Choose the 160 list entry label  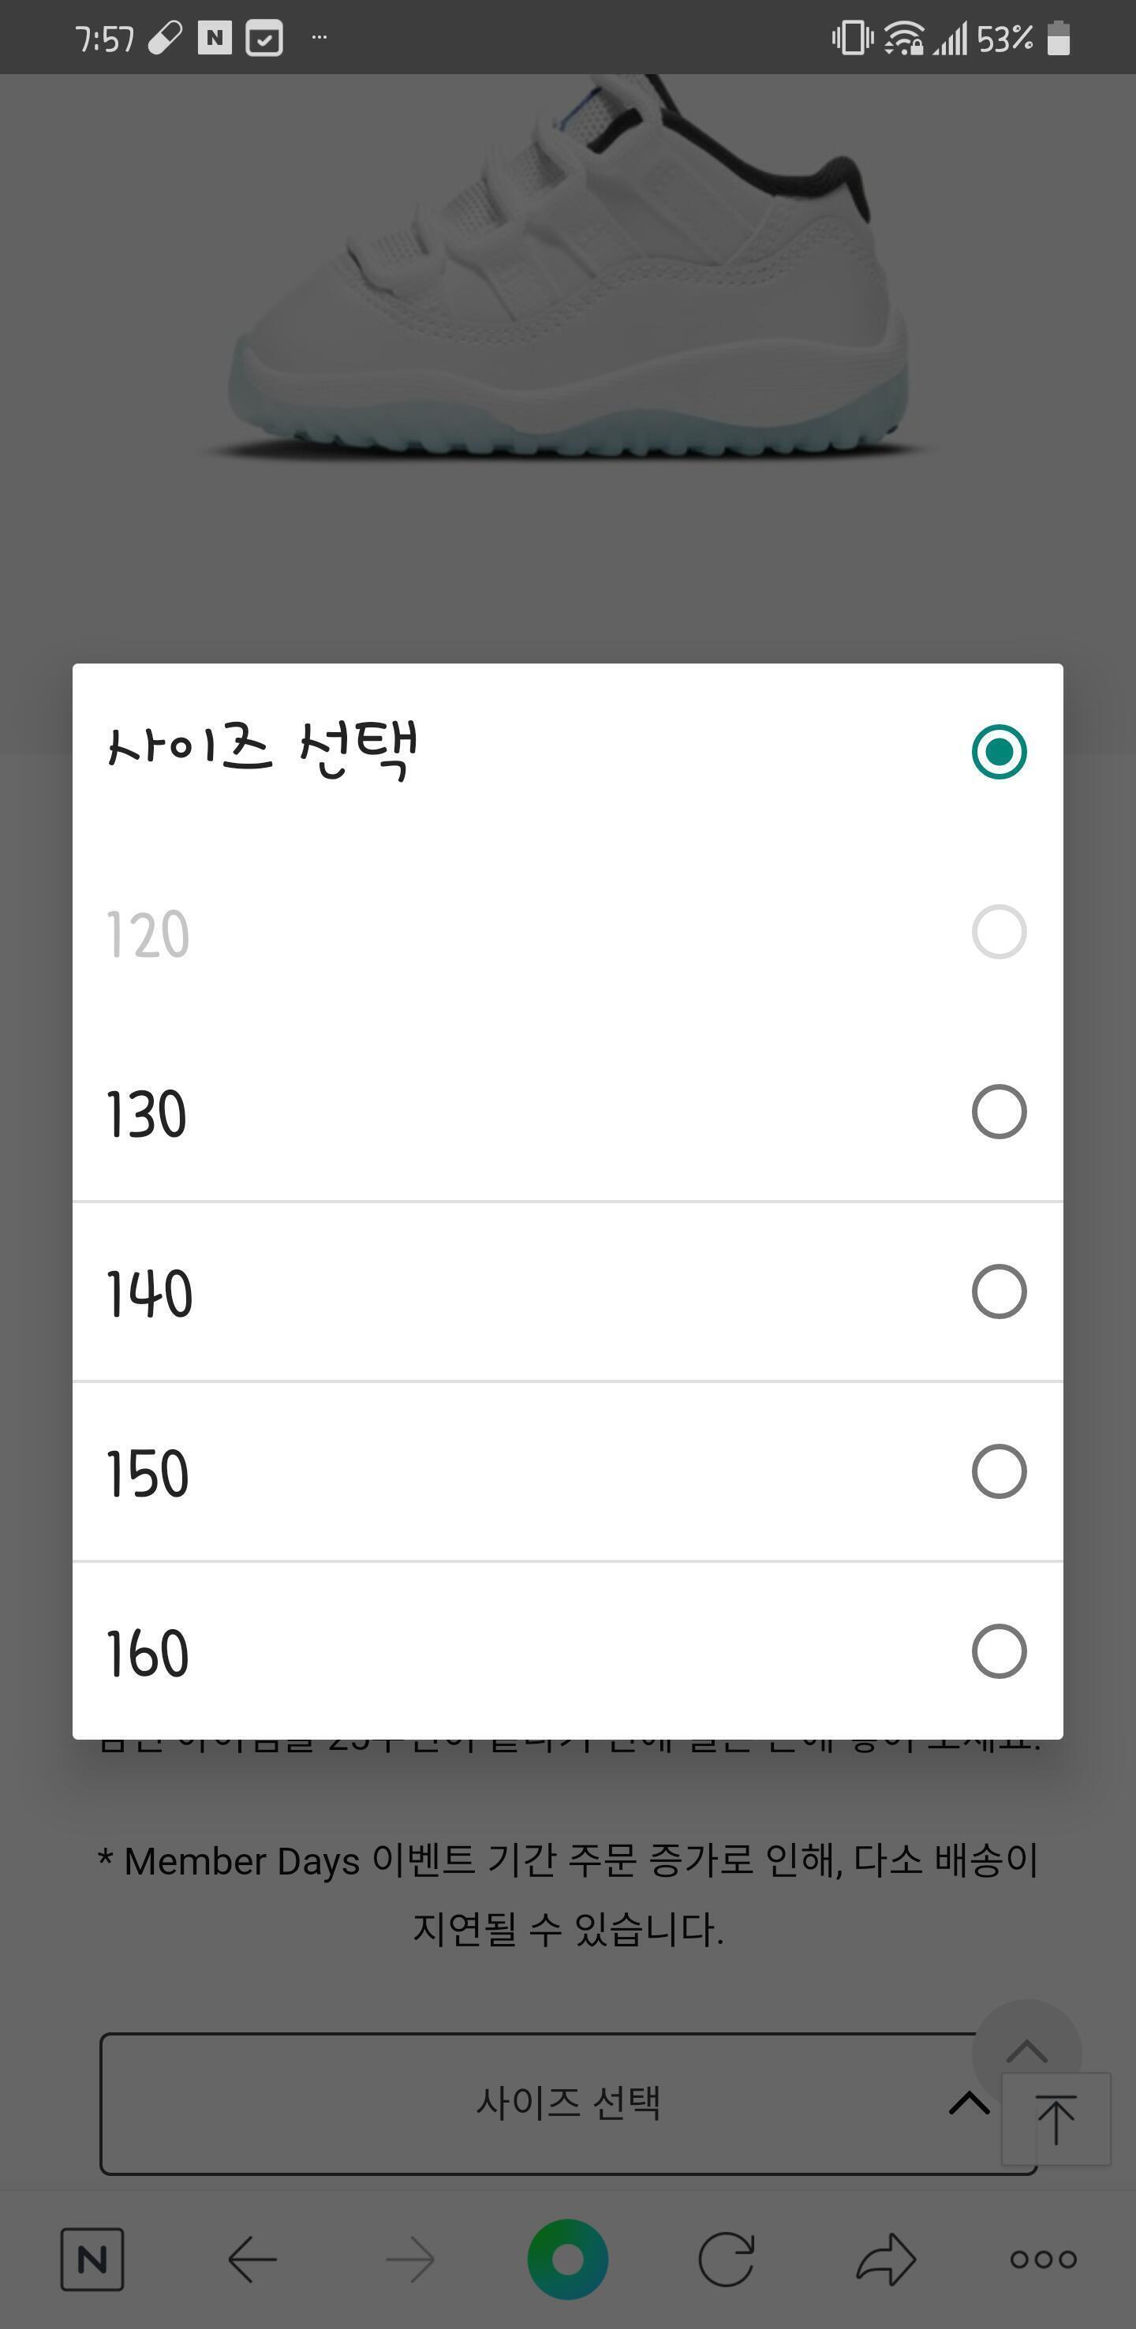click(x=148, y=1654)
